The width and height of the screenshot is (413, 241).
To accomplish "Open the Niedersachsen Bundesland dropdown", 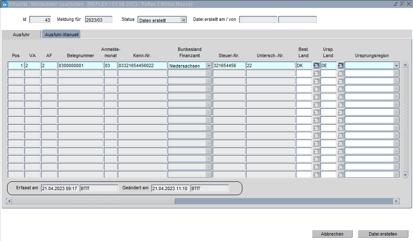I will click(208, 65).
